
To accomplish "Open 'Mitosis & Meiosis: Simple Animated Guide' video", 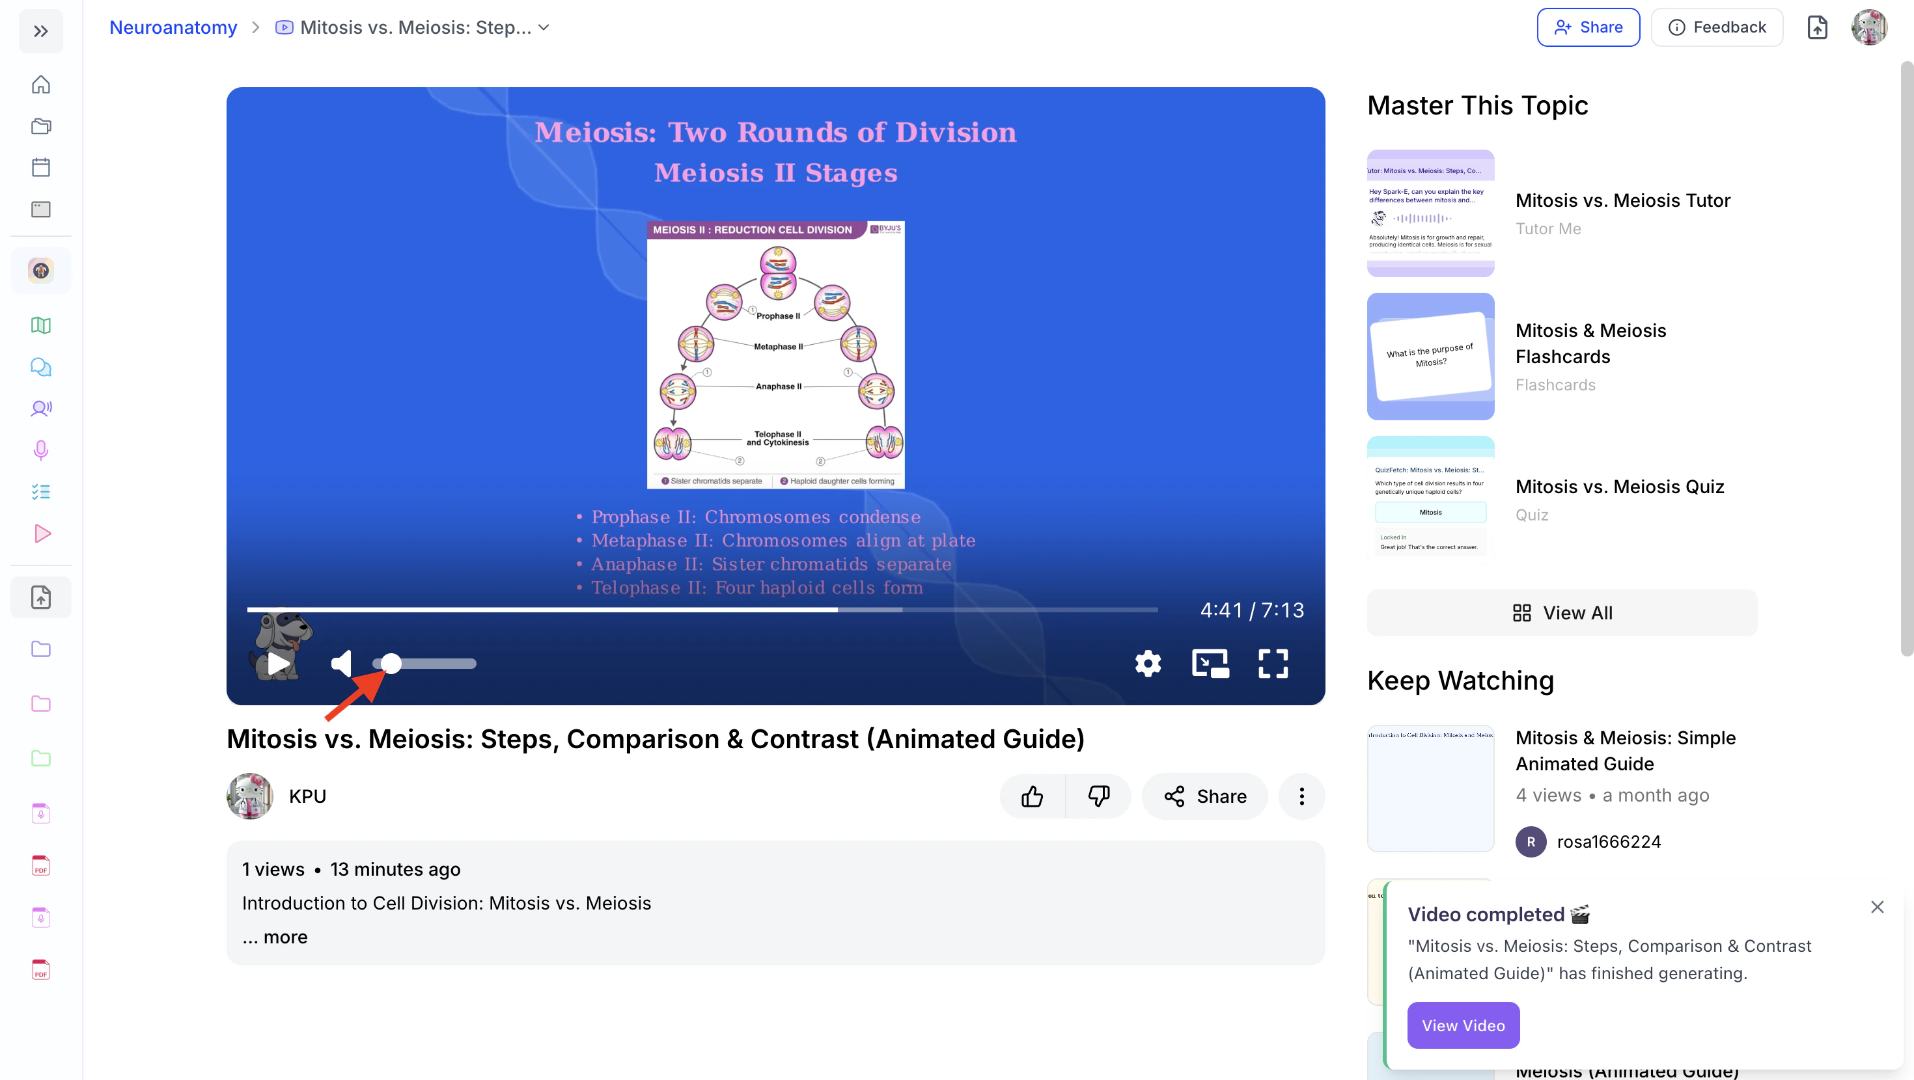I will click(1626, 751).
